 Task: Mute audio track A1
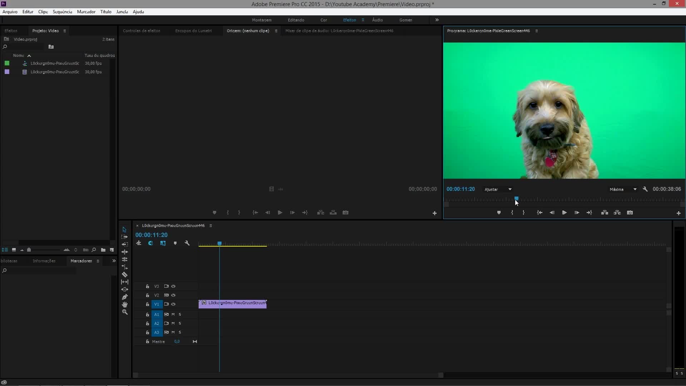tap(173, 315)
